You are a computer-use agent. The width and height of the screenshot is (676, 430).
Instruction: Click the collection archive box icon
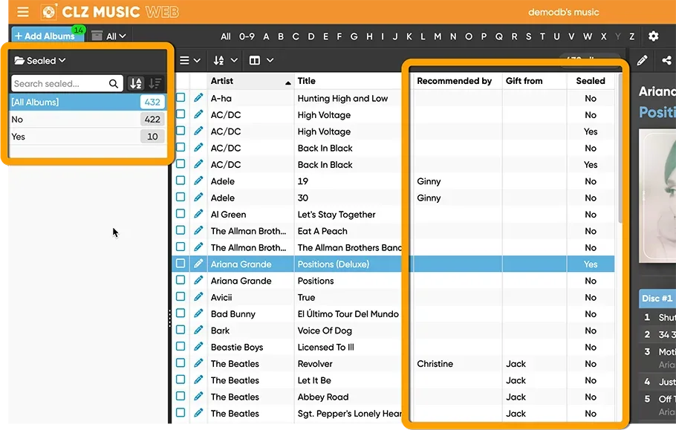[x=97, y=36]
